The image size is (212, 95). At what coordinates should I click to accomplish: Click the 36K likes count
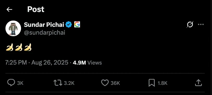click(x=115, y=83)
